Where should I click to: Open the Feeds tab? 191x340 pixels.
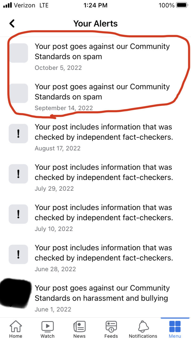pos(111,329)
